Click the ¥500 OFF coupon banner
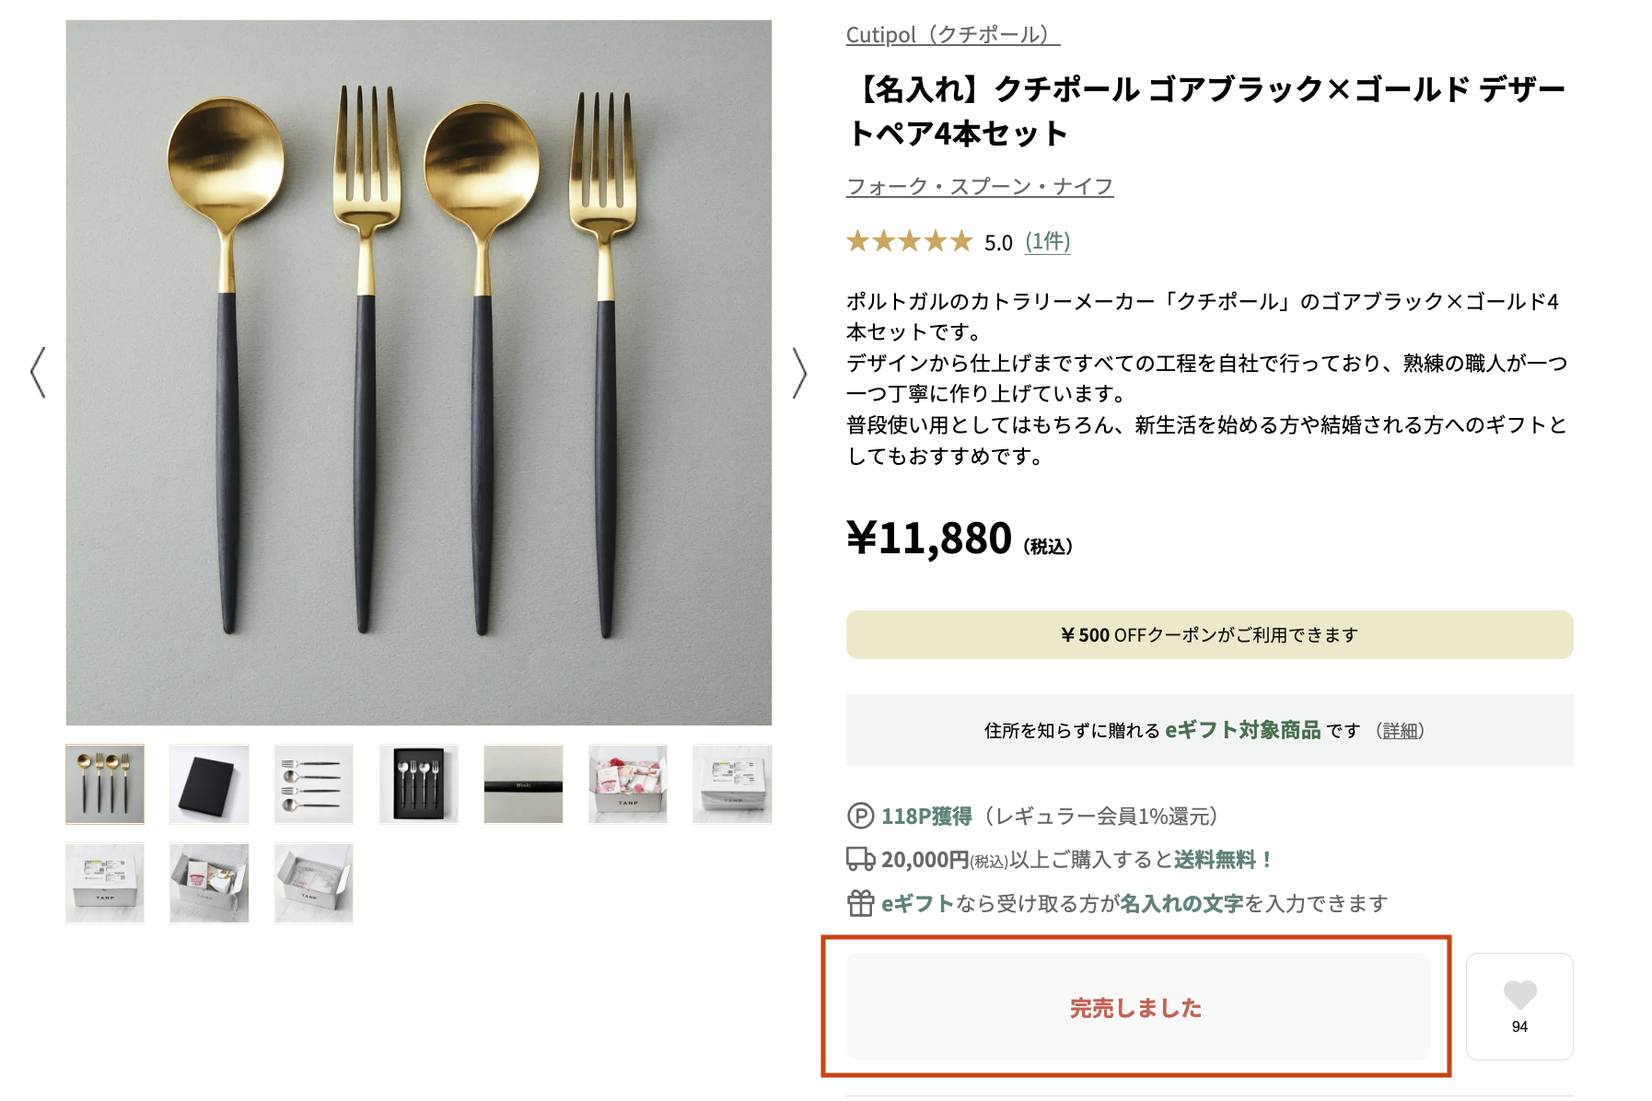Image resolution: width=1652 pixels, height=1101 pixels. coord(1208,634)
